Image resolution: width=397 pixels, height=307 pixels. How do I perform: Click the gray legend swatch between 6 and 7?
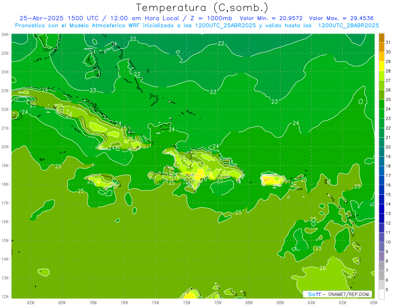click(x=382, y=275)
